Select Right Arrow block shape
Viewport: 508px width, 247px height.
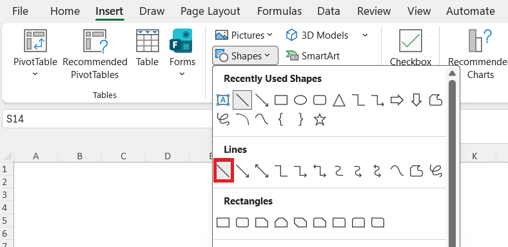pos(397,101)
